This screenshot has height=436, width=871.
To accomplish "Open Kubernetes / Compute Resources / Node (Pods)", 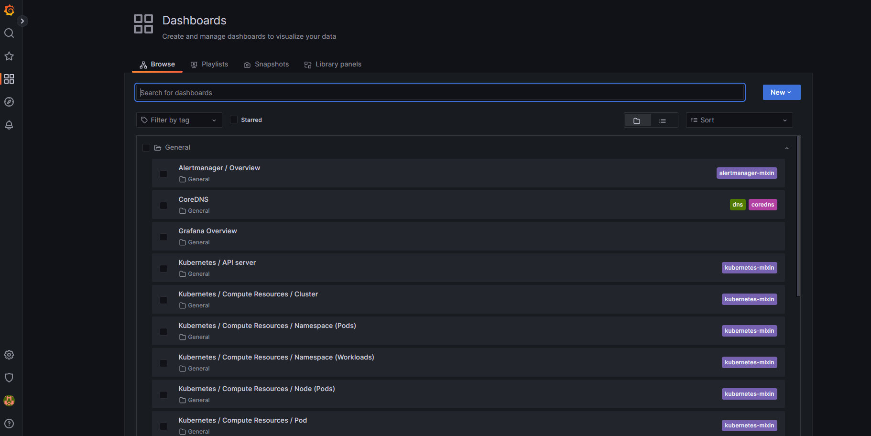I will [257, 389].
